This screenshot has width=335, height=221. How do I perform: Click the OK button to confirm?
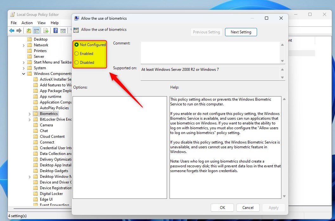point(222,207)
